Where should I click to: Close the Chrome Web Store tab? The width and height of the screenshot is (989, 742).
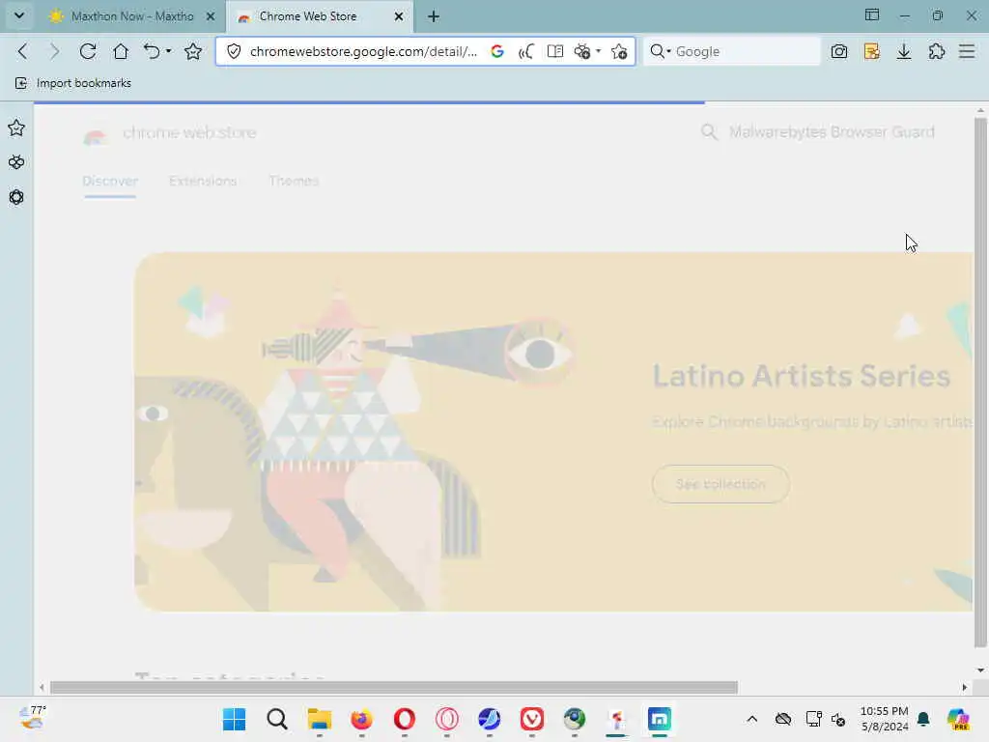click(x=399, y=16)
